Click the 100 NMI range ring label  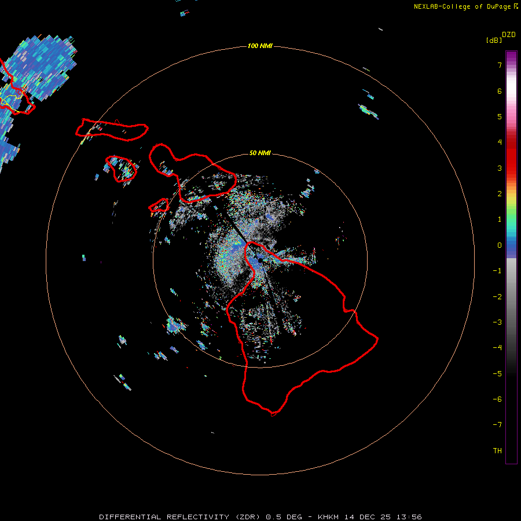[260, 46]
